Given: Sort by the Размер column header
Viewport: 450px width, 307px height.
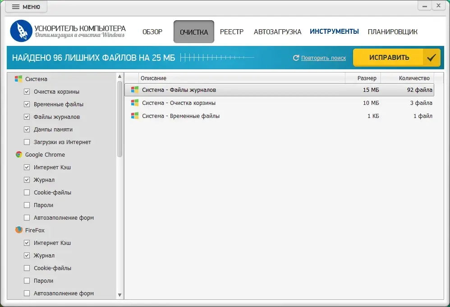Looking at the screenshot, I should pyautogui.click(x=363, y=78).
